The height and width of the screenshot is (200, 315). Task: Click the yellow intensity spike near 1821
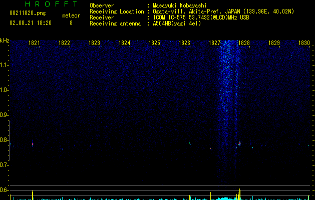pos(33,195)
